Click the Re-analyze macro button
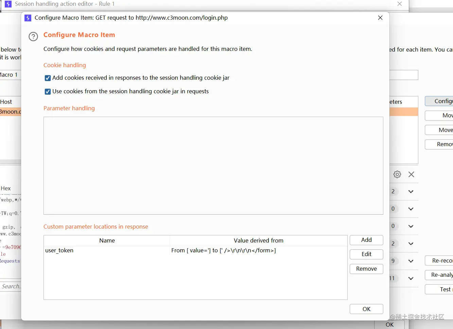This screenshot has width=453, height=329. tap(439, 275)
